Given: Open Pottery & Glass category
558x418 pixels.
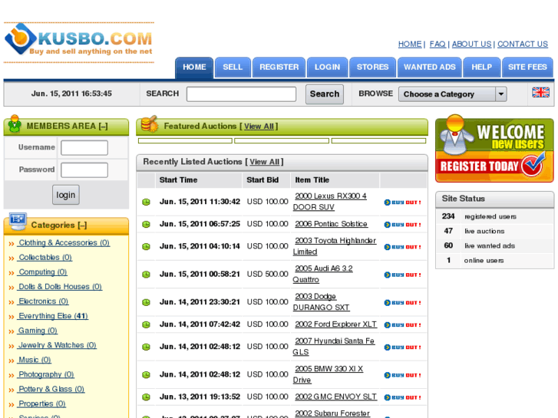Looking at the screenshot, I should pos(51,389).
